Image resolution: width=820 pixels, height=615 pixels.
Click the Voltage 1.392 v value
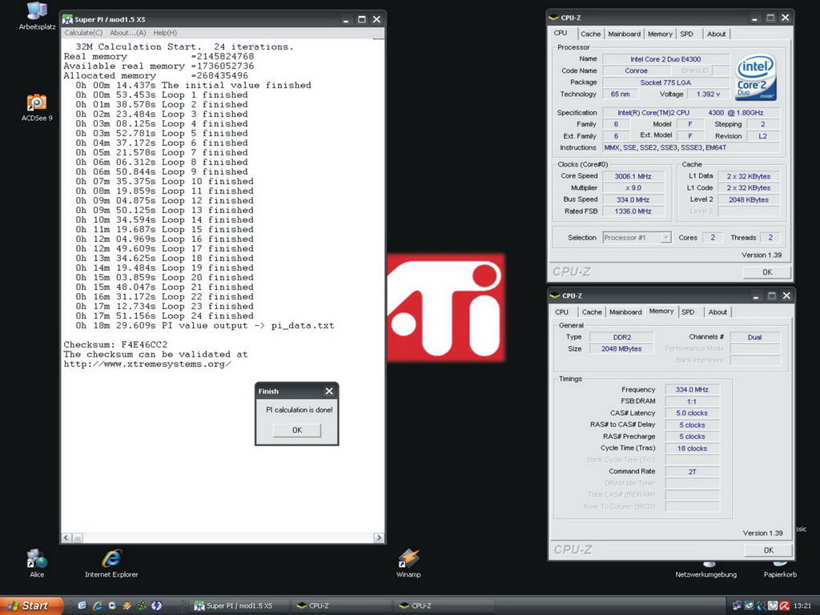pos(708,94)
